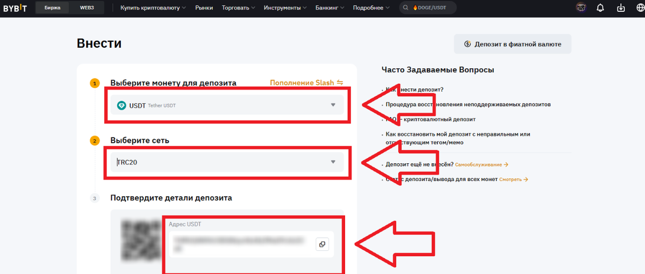Expand the Инструменты menu
The width and height of the screenshot is (645, 274).
[x=285, y=8]
